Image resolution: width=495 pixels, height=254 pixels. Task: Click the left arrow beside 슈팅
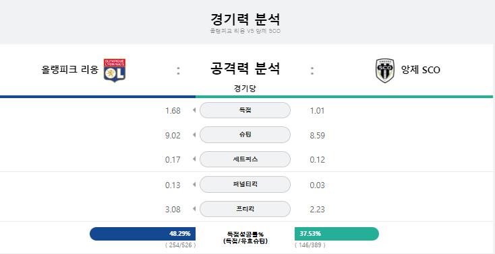(x=194, y=134)
